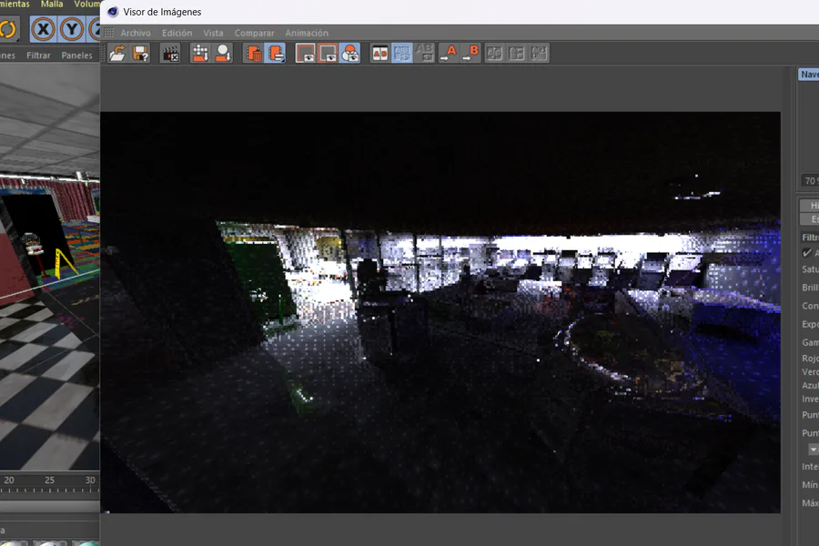This screenshot has height=546, width=819.
Task: Open Filtrar menu of the viewport
Action: (x=38, y=56)
